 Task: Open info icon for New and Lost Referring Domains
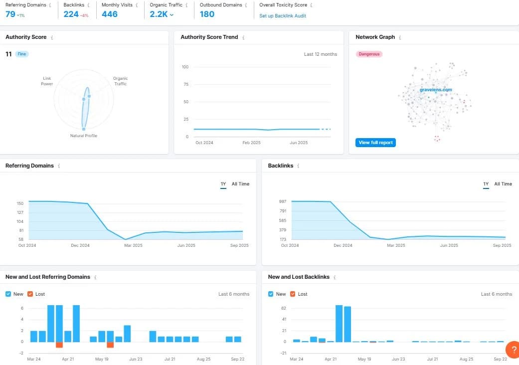[x=95, y=277]
